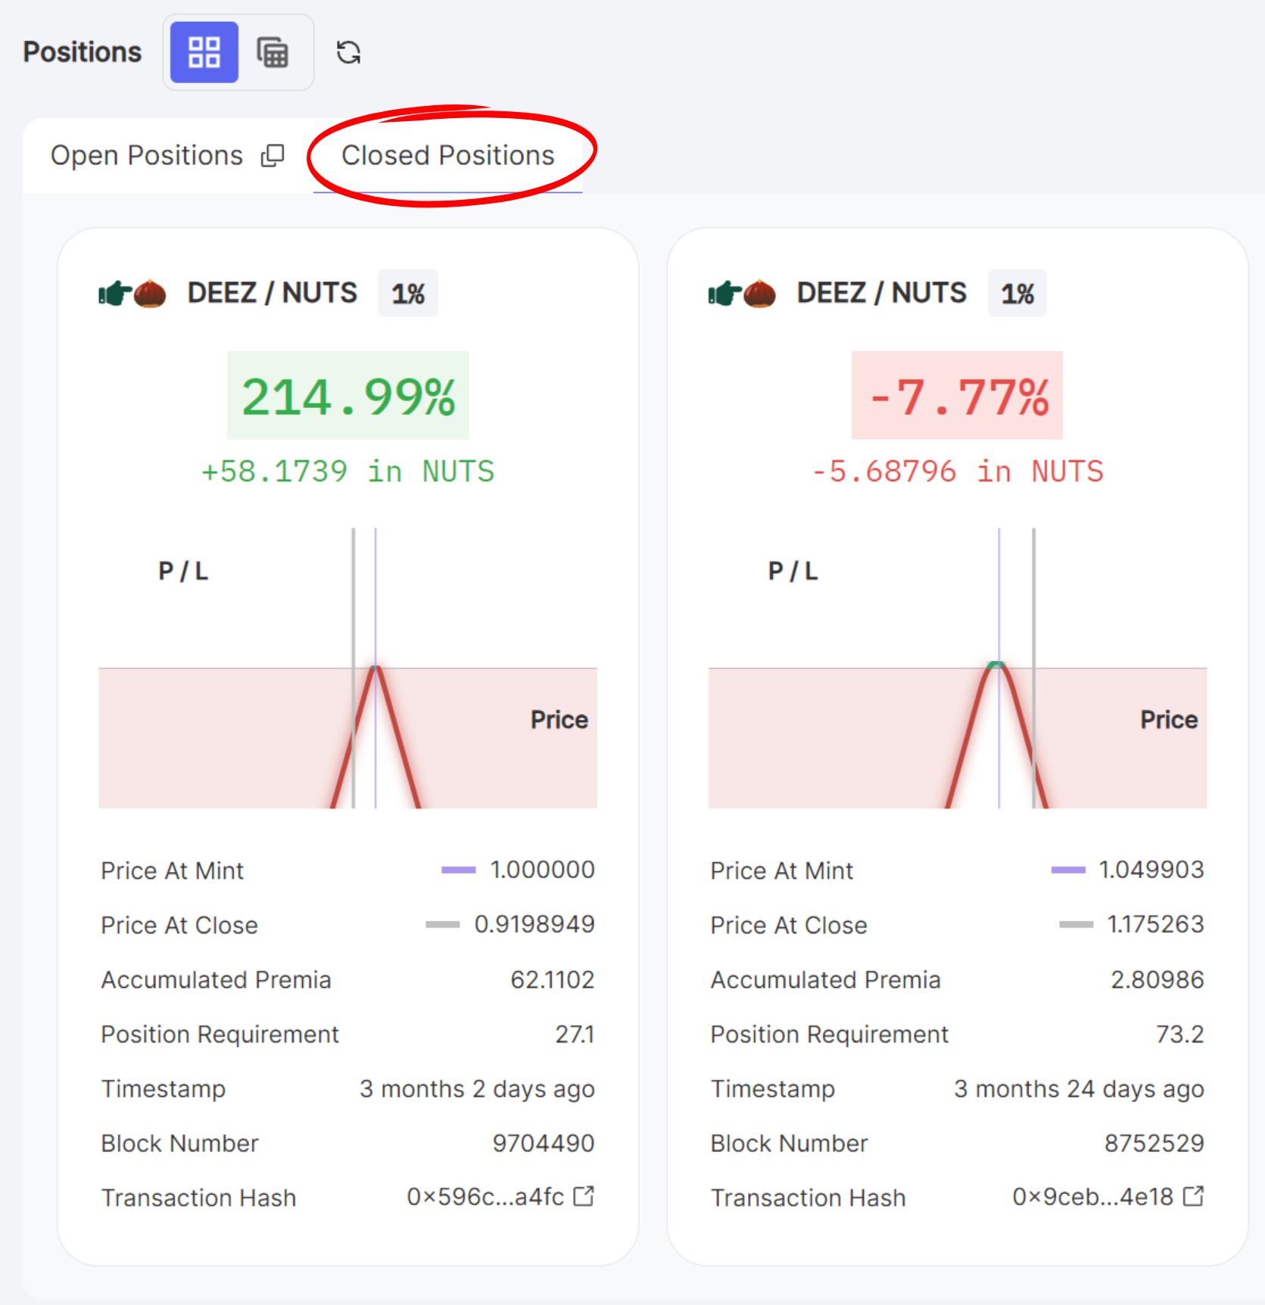Click transaction hash 0x9ceb...4e18

pos(1092,1197)
